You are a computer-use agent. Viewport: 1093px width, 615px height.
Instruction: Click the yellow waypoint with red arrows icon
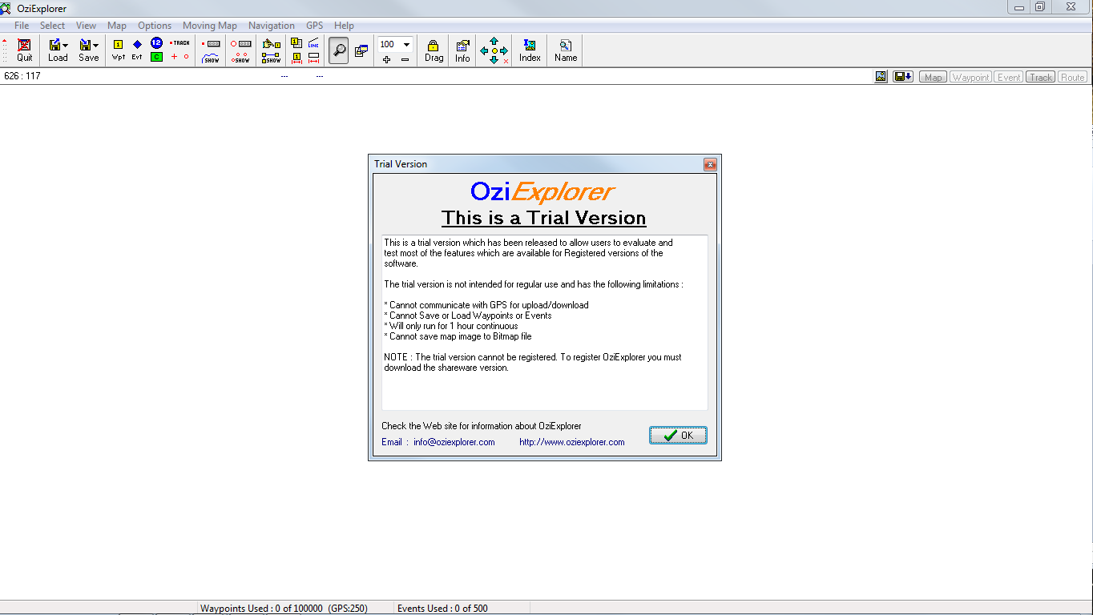(296, 58)
